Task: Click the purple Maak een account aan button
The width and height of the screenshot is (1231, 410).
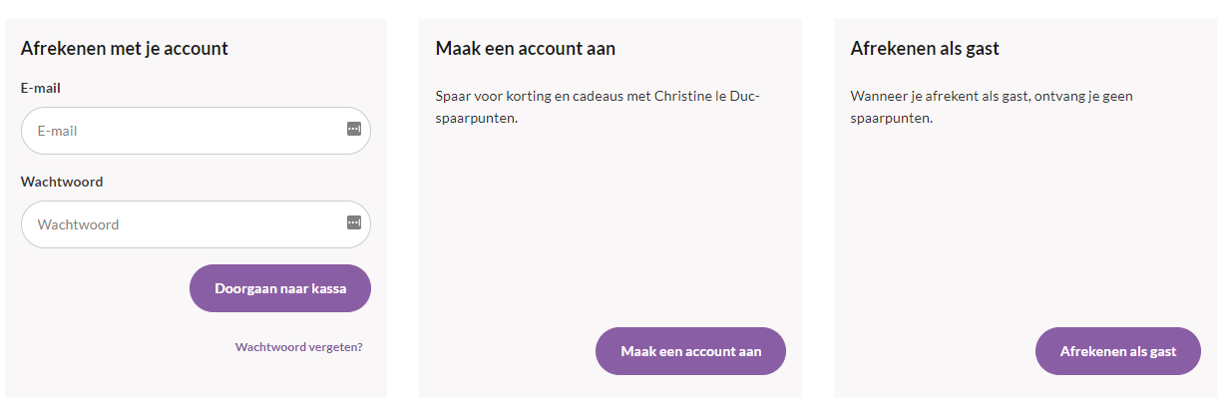Action: 690,351
